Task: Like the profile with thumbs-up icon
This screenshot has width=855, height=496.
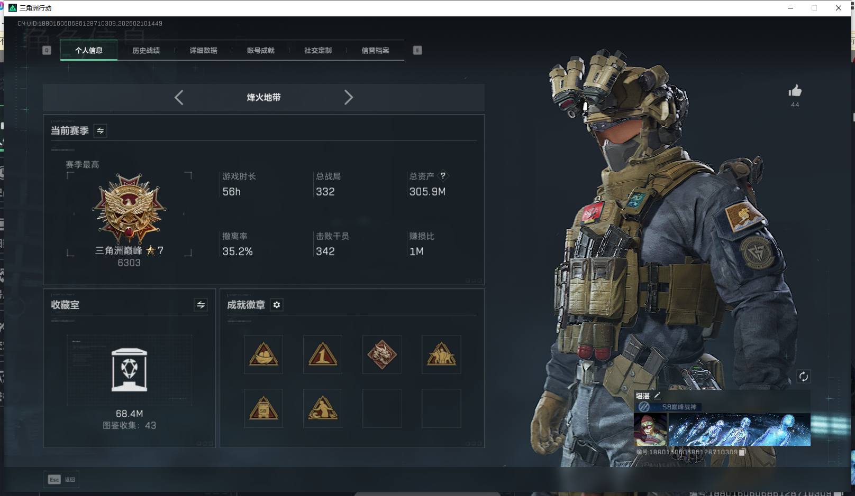Action: point(795,91)
